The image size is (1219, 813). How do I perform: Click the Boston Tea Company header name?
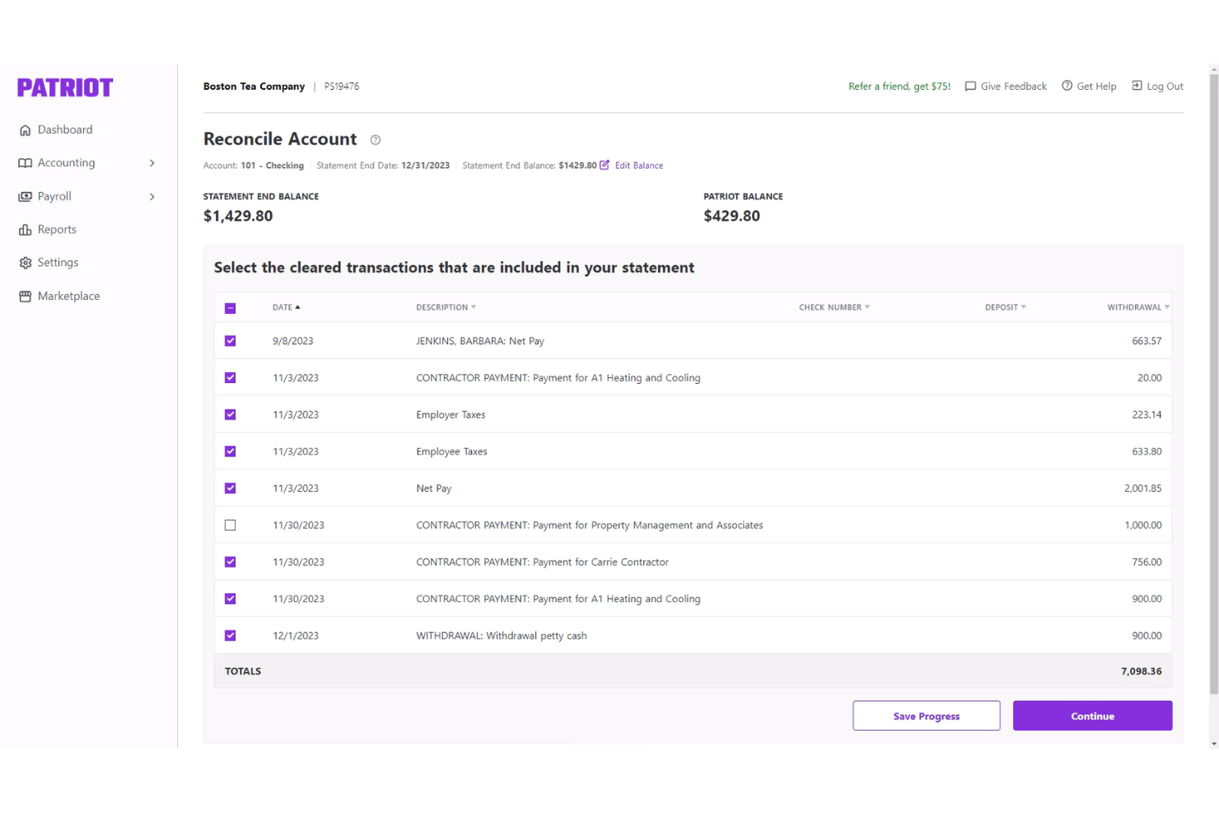click(x=254, y=86)
